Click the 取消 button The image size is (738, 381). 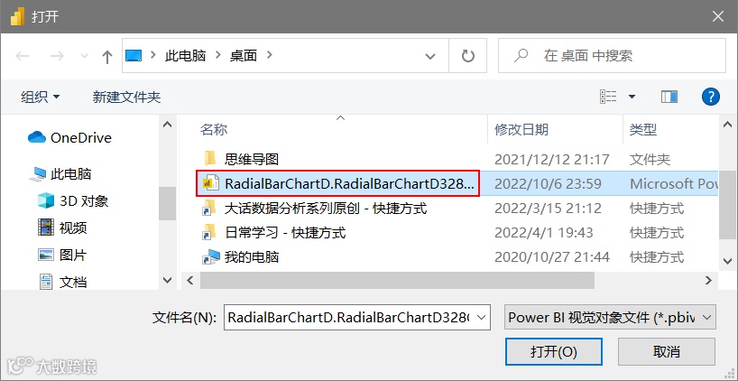(x=667, y=351)
